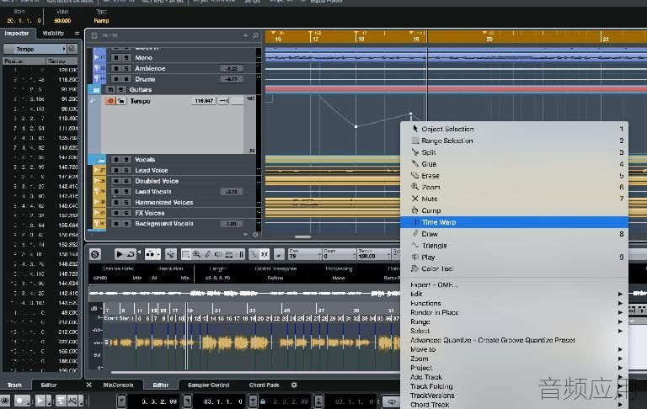647x409 pixels.
Task: Click Lead Vocals volume value -3.78
Action: (232, 192)
